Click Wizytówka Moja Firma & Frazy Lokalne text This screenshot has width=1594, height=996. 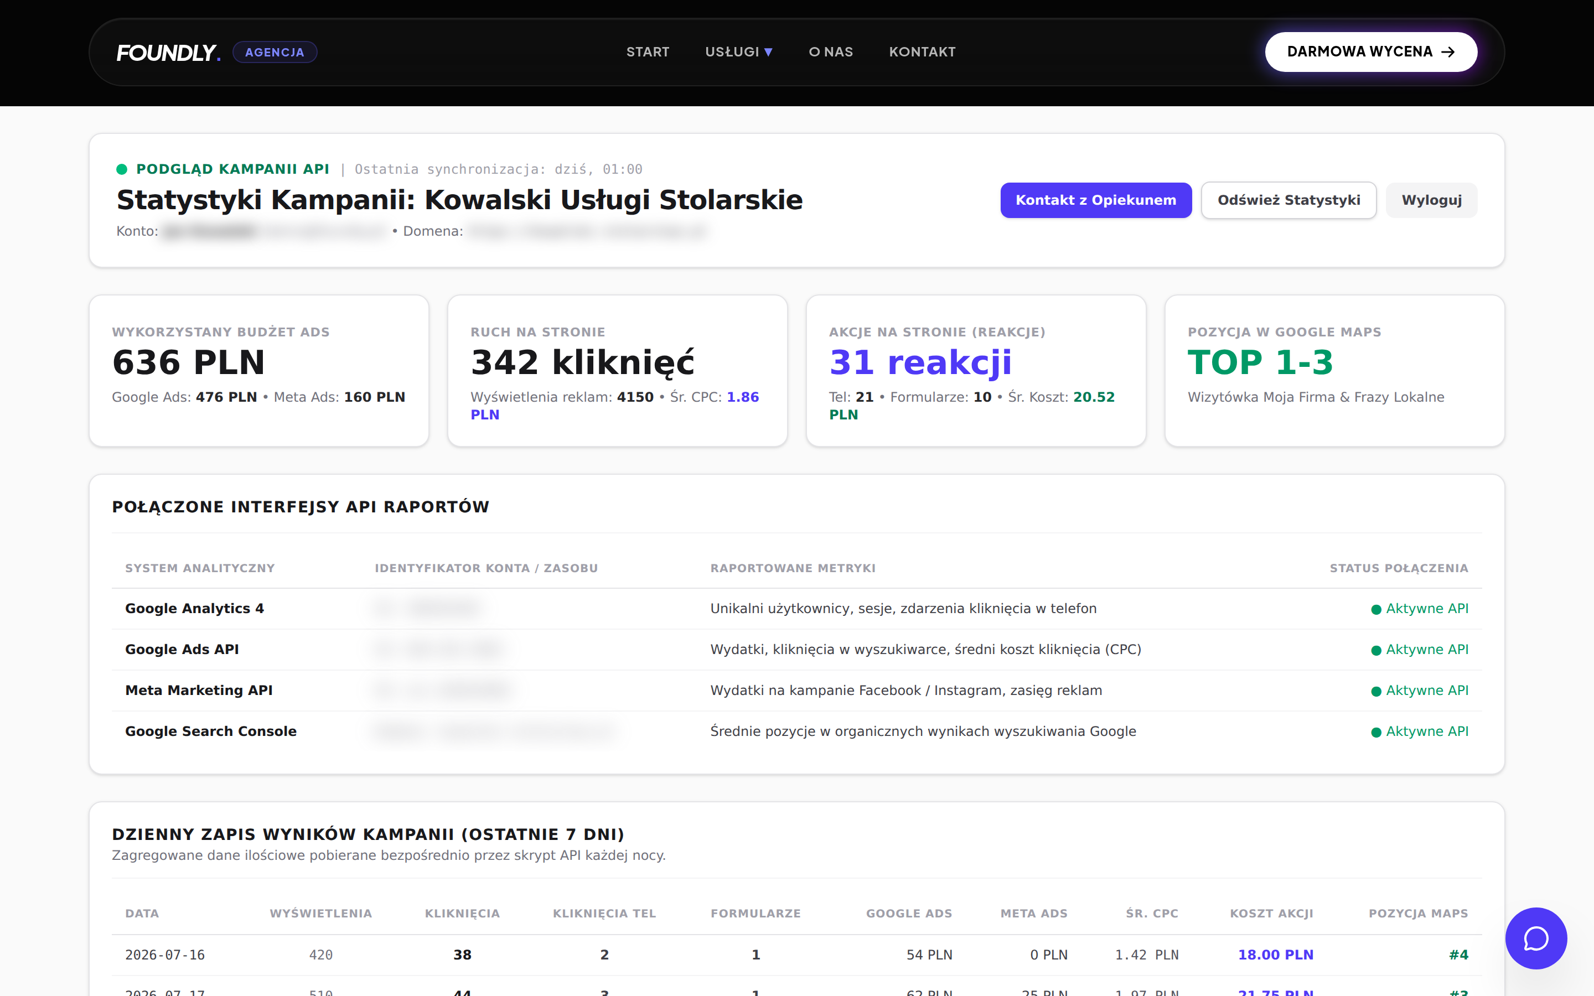(1316, 397)
